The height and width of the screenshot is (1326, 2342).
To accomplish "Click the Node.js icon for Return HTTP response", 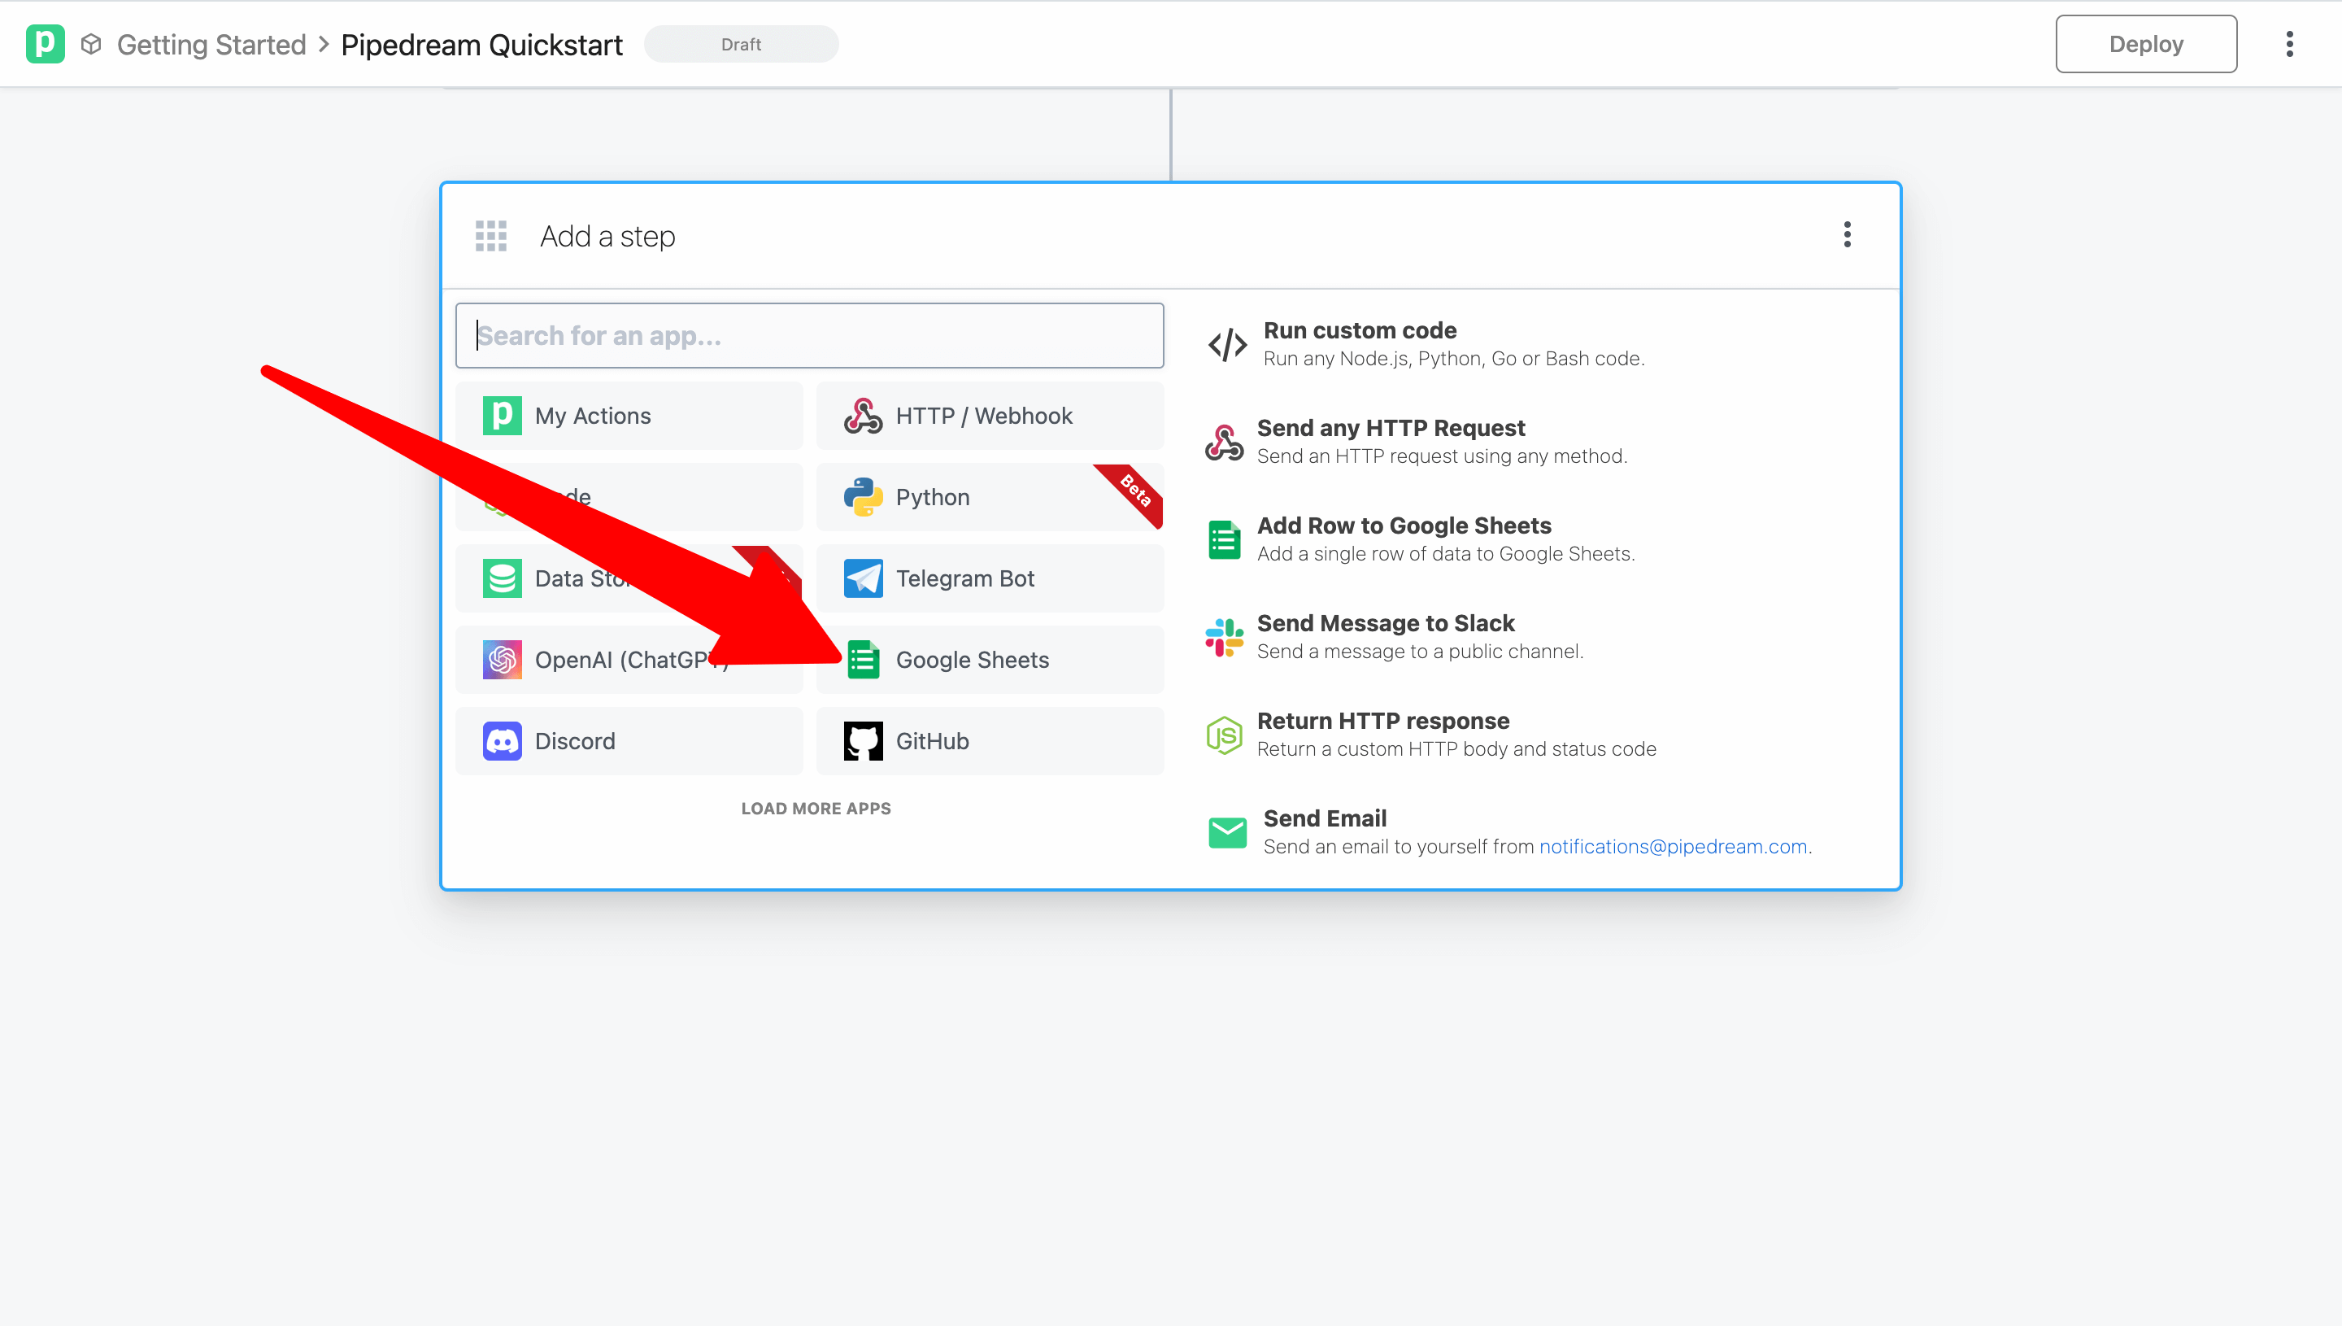I will point(1224,734).
